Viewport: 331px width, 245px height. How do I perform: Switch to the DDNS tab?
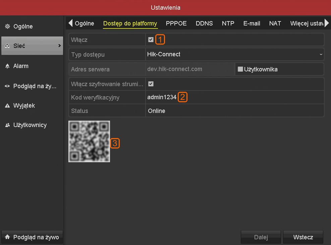point(204,23)
